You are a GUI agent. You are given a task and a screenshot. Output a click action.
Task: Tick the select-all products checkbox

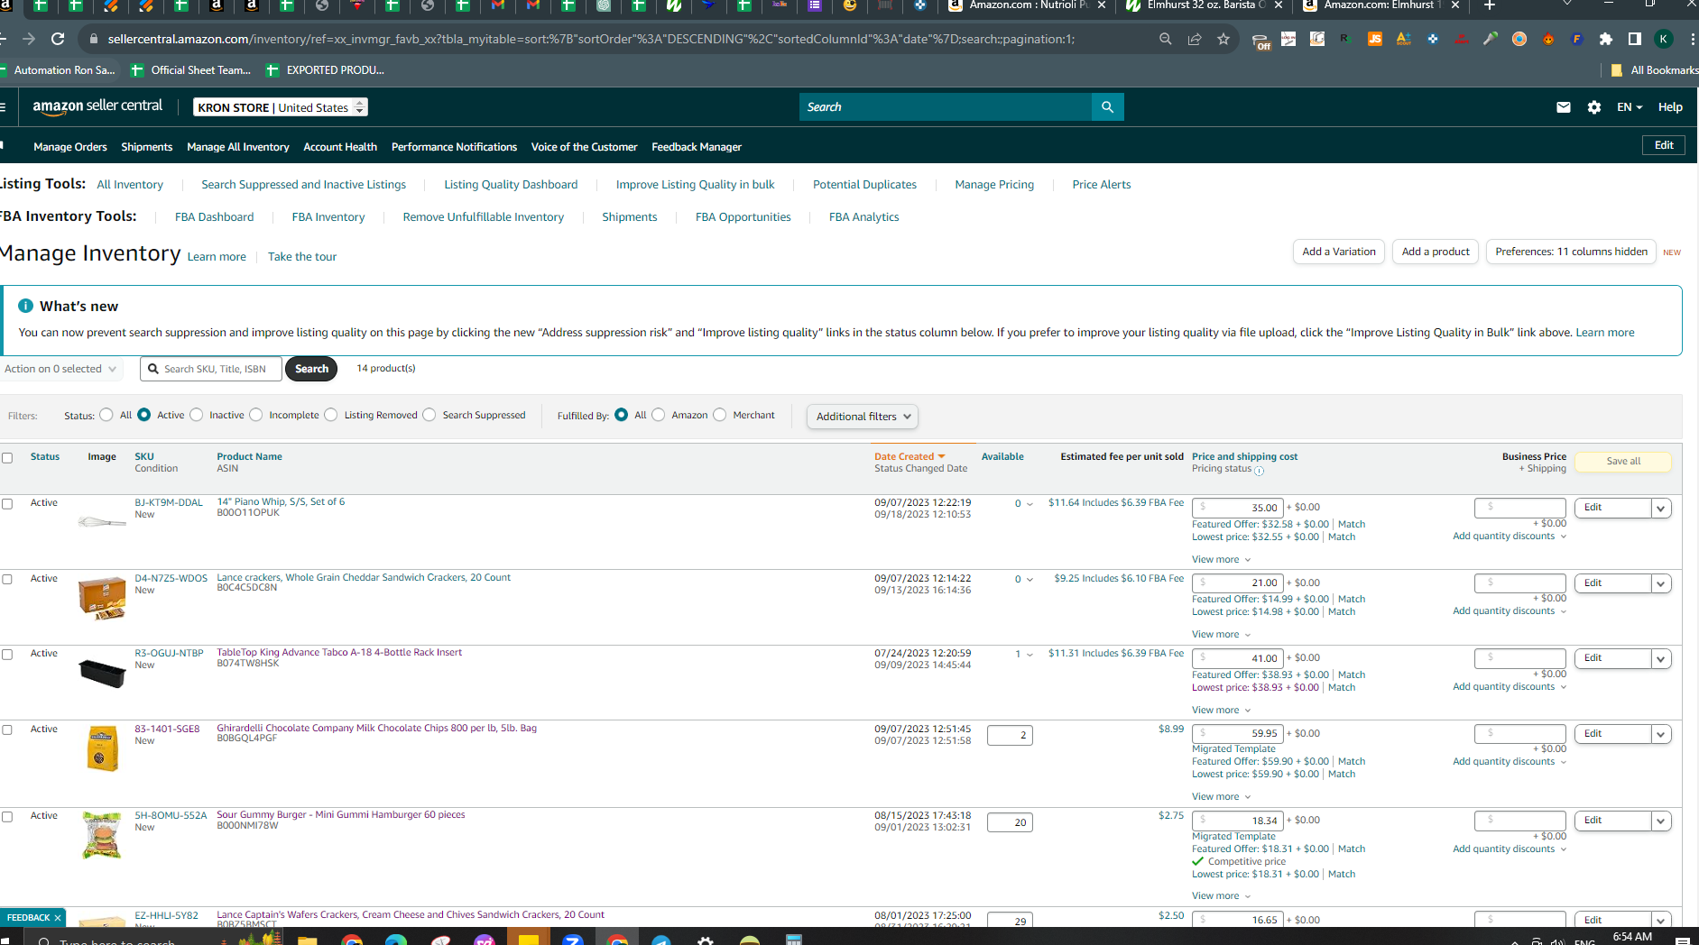click(7, 458)
